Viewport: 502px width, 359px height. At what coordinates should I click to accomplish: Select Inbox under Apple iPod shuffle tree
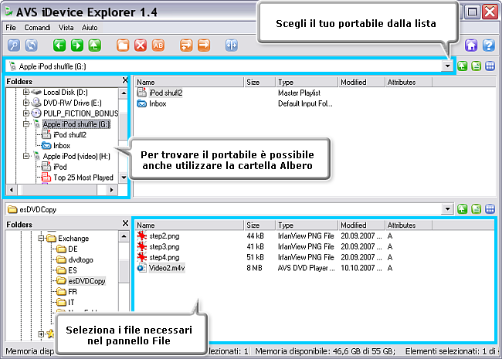point(62,146)
